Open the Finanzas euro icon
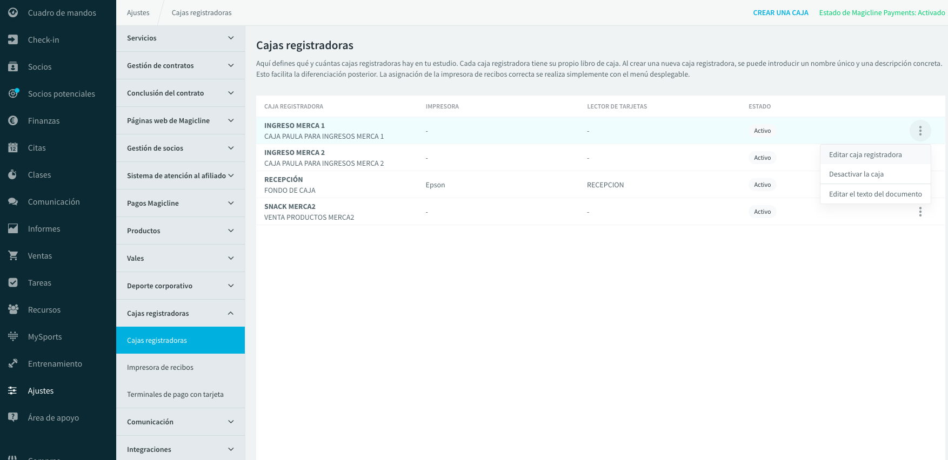 [x=13, y=120]
